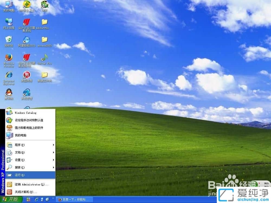The width and height of the screenshot is (271, 203).
Task: Click the 美图秀秀 desktop shortcut
Action: click(x=27, y=75)
